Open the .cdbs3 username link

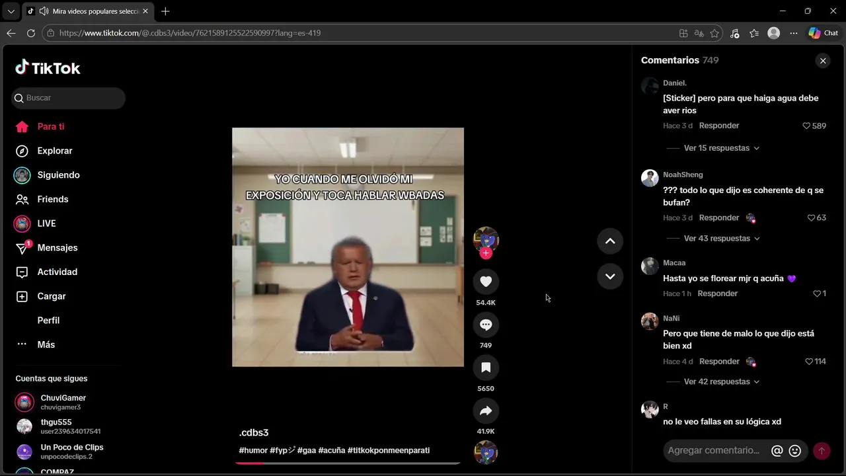coord(254,433)
